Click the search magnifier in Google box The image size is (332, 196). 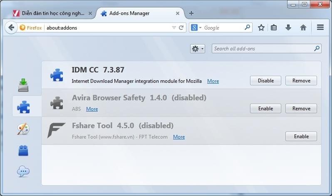pyautogui.click(x=247, y=27)
